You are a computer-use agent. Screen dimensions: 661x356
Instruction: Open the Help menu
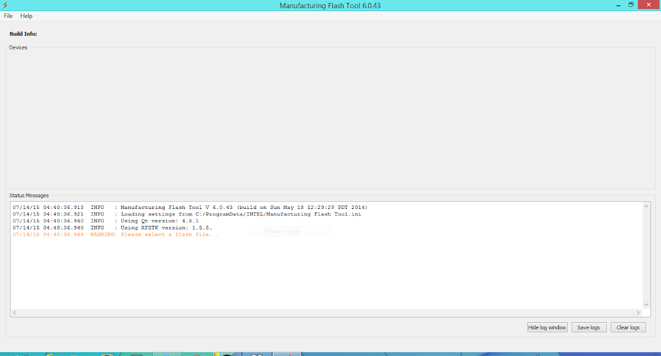pyautogui.click(x=26, y=16)
